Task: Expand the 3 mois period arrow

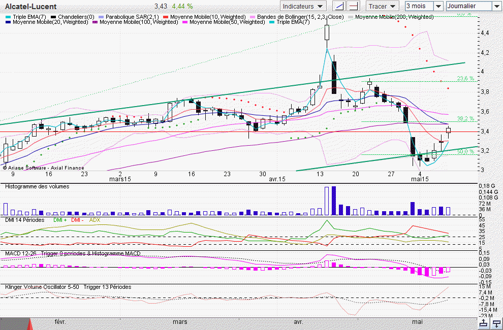Action: click(x=438, y=6)
